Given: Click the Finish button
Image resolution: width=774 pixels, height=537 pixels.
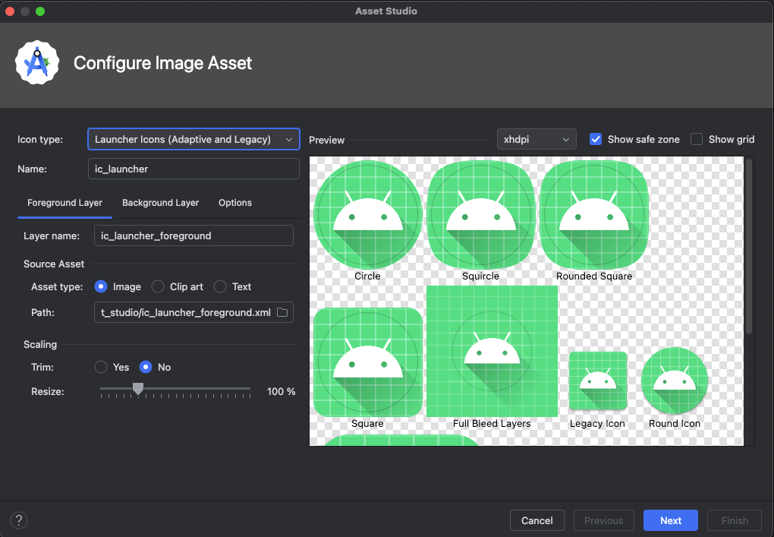Looking at the screenshot, I should [735, 521].
